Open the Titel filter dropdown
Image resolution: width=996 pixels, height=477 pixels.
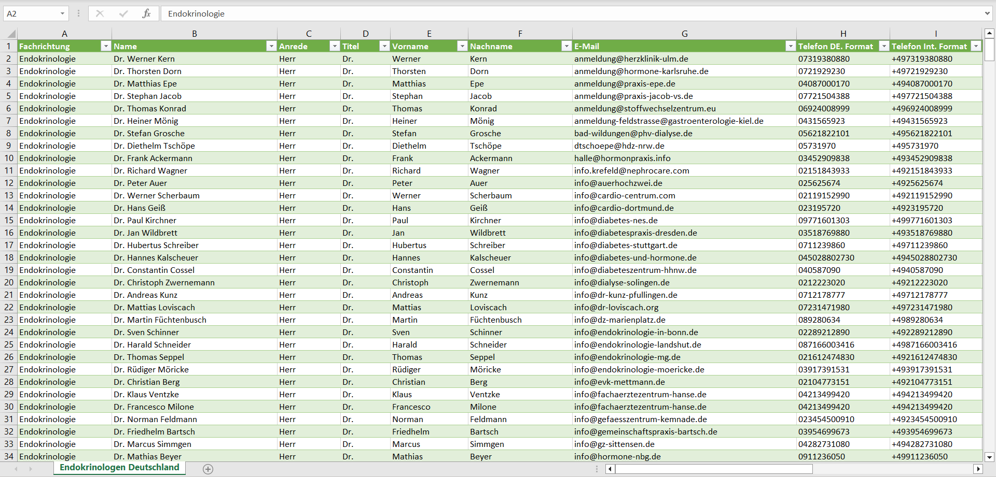click(384, 46)
